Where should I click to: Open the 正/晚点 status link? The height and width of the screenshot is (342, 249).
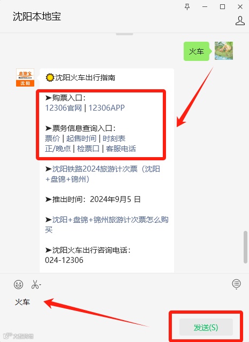(x=58, y=149)
